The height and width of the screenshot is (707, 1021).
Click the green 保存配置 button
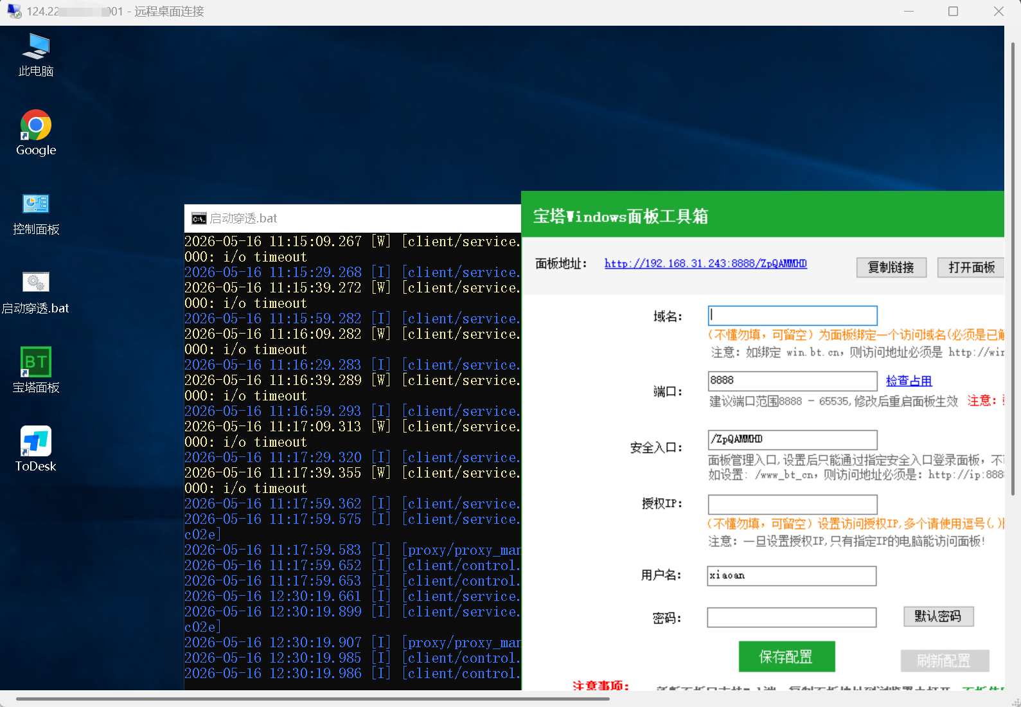786,656
